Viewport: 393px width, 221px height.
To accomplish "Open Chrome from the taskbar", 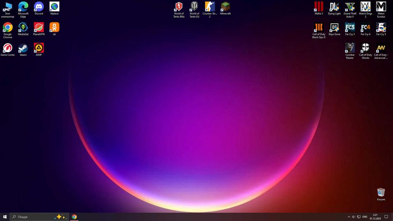I will pyautogui.click(x=74, y=217).
